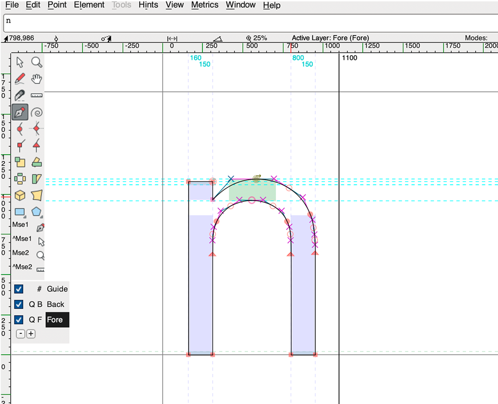Screen dimensions: 498x404
Task: Open the Metrics menu
Action: point(205,5)
